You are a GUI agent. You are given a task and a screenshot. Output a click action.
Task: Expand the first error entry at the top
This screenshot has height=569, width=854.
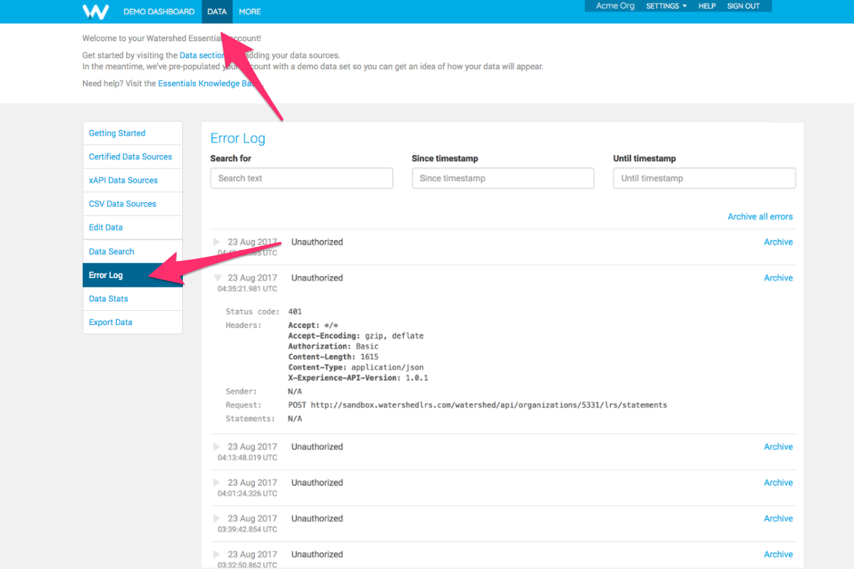[217, 242]
